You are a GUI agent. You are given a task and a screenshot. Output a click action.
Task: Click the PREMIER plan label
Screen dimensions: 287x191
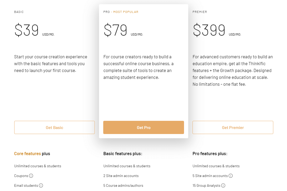coord(200,12)
